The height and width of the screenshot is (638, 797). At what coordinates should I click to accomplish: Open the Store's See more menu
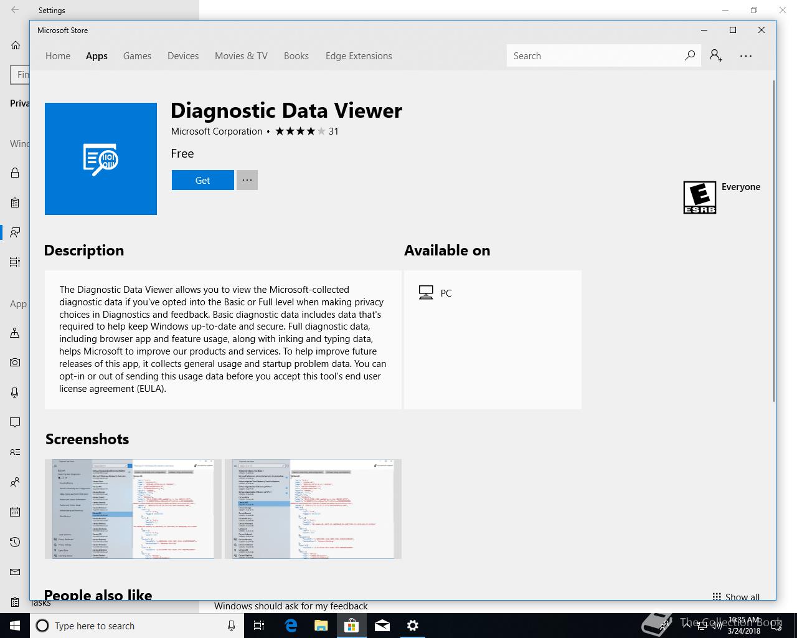(x=746, y=55)
